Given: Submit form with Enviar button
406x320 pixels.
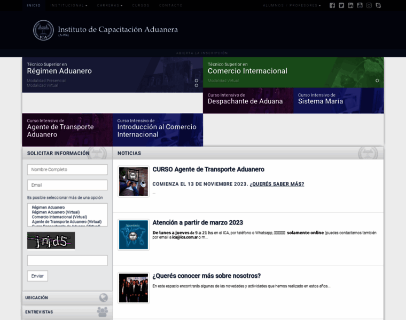Looking at the screenshot, I should (x=37, y=276).
